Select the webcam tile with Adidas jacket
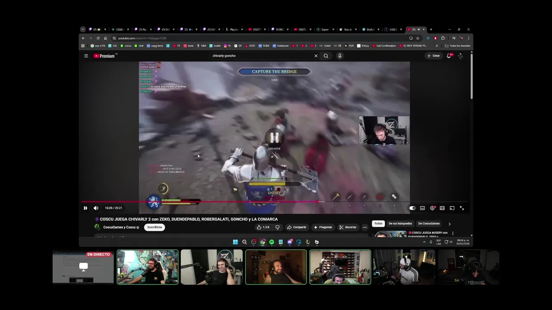The width and height of the screenshot is (552, 310). [404, 267]
